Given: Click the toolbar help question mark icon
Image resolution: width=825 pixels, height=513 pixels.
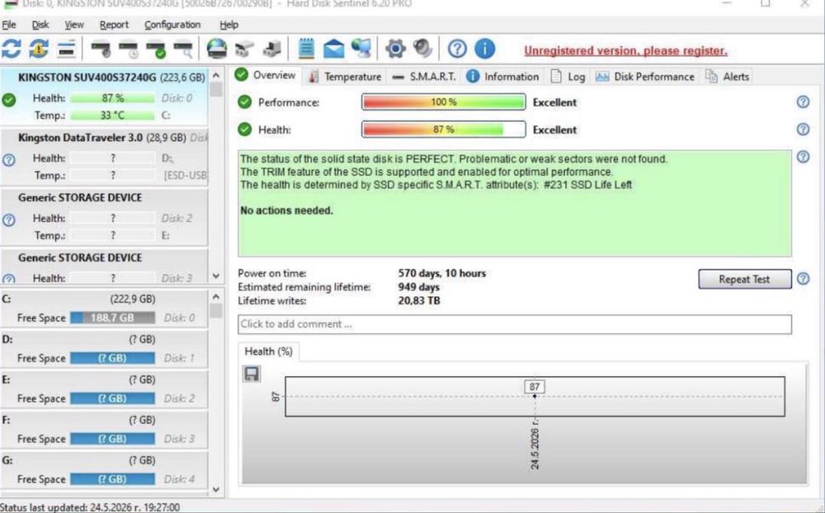Looking at the screenshot, I should click(457, 49).
